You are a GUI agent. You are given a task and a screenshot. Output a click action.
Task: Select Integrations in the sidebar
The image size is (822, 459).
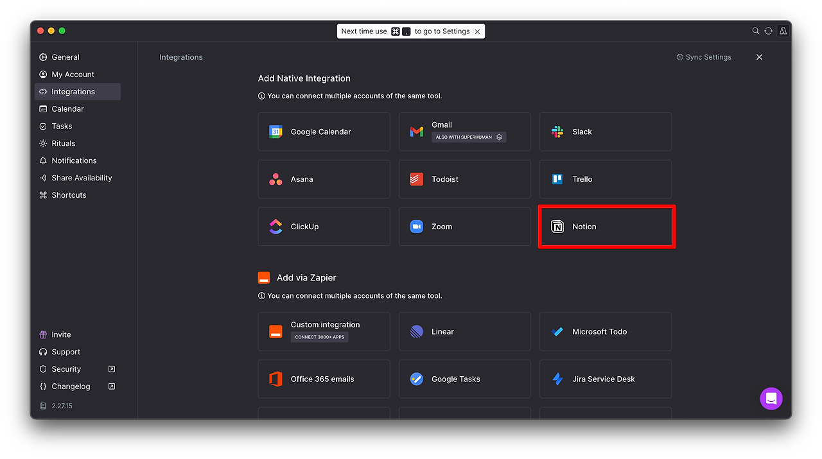[x=77, y=92]
